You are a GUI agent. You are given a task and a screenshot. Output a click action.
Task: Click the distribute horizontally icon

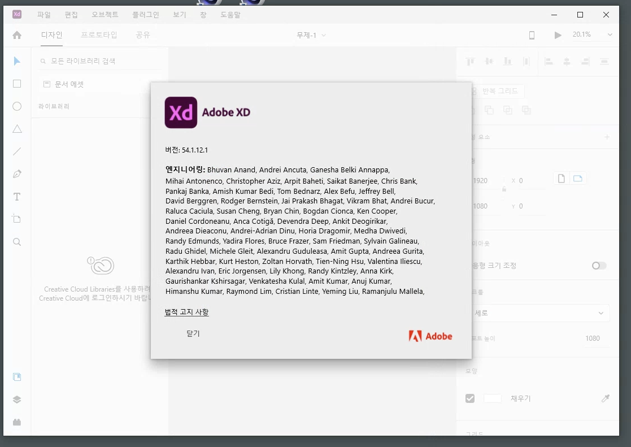(526, 61)
